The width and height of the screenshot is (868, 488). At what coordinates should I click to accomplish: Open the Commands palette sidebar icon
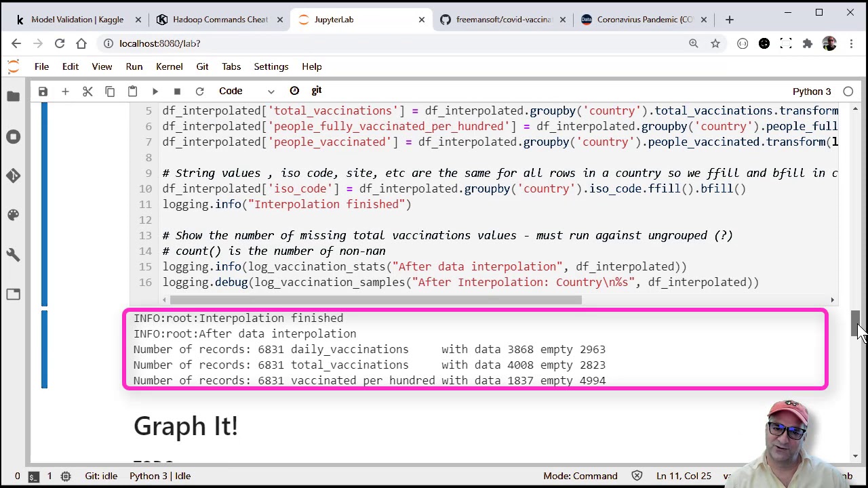[x=14, y=215]
